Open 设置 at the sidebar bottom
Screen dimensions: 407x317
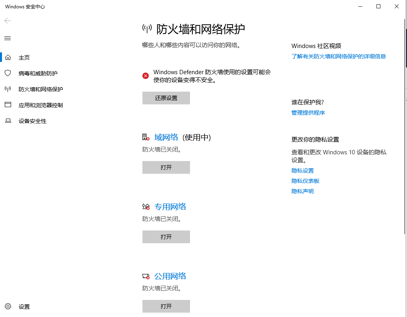tap(24, 307)
